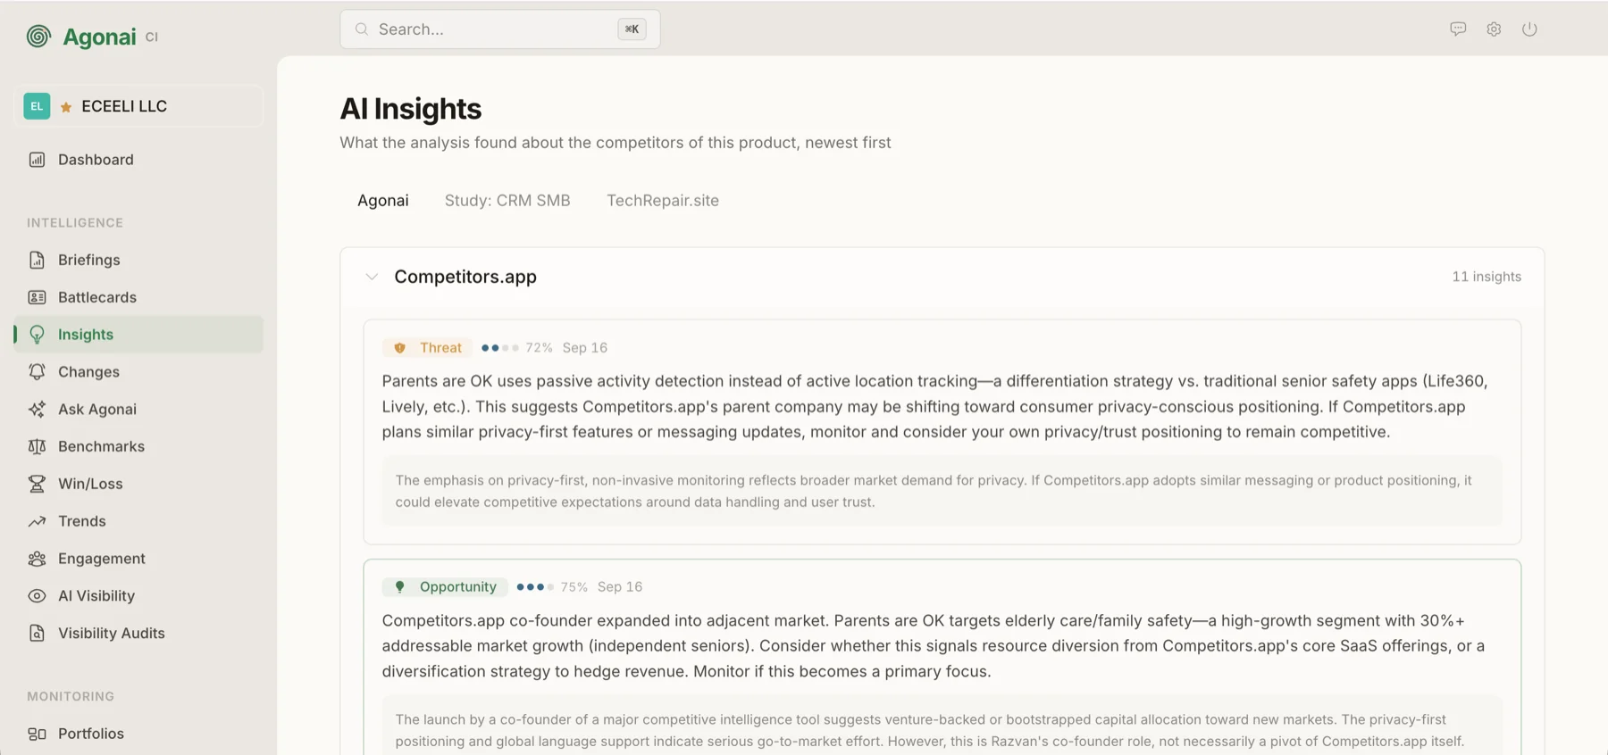
Task: Navigate to Changes
Action: pyautogui.click(x=138, y=372)
